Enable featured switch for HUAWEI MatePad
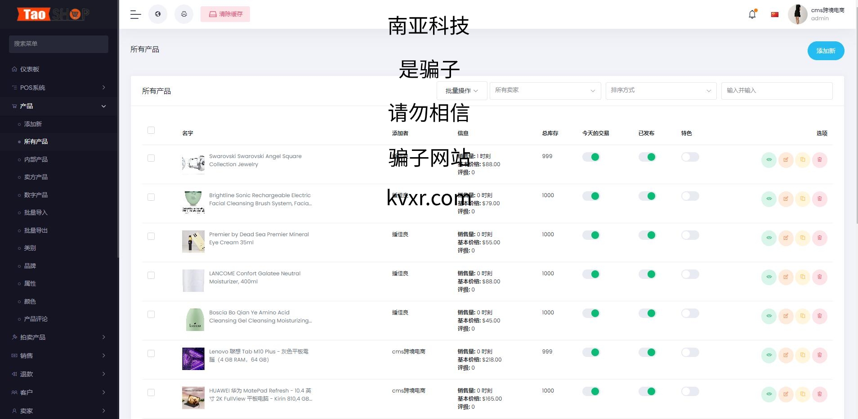 690,391
